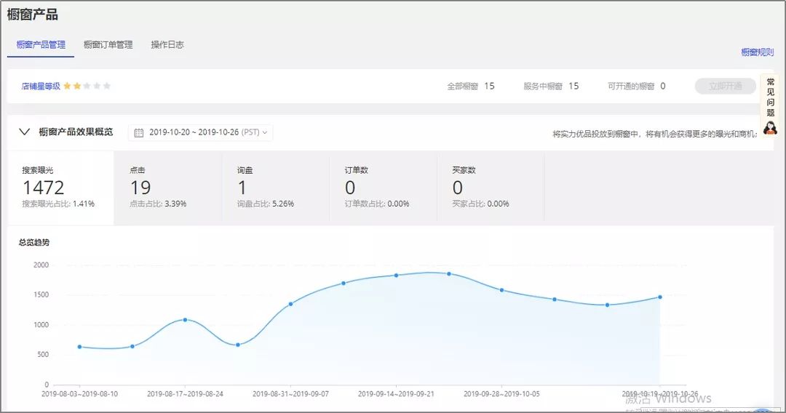Open the 橱窗规则 link
This screenshot has height=413, width=786.
pyautogui.click(x=757, y=52)
